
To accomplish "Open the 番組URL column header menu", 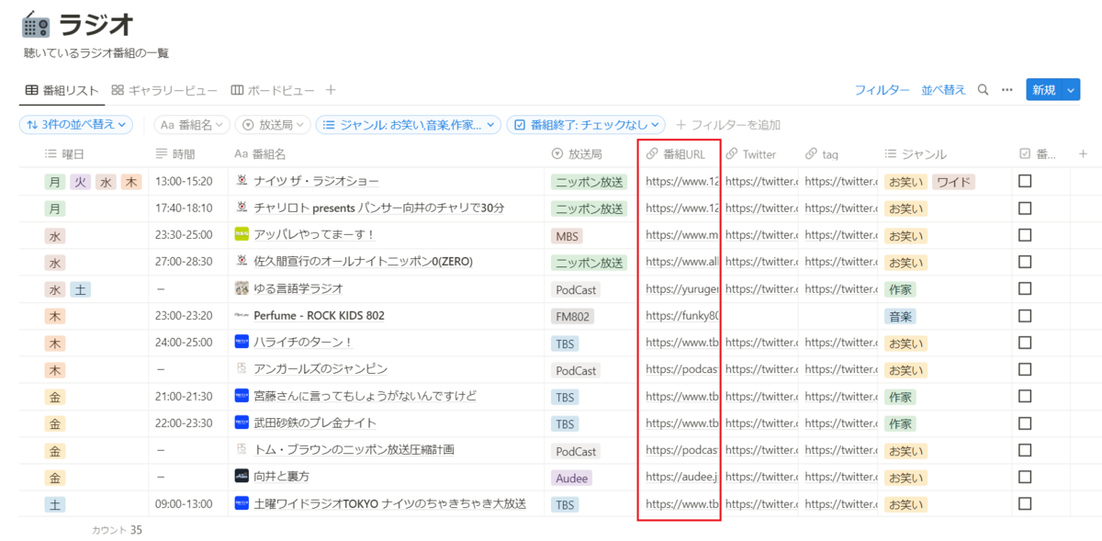I will point(679,154).
